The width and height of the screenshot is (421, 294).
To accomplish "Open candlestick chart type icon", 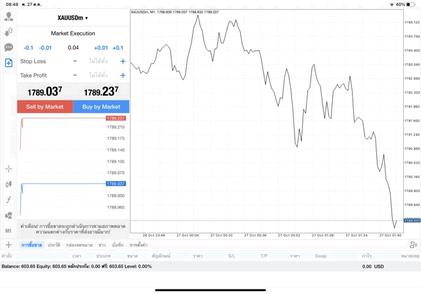I will [x=9, y=185].
